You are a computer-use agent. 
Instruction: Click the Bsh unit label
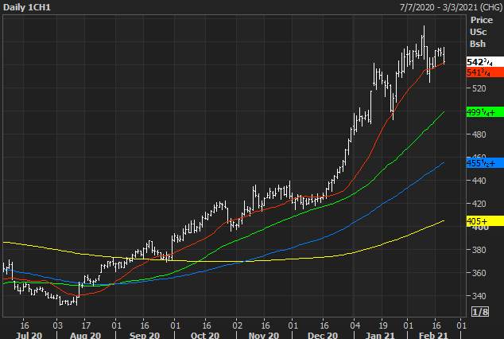(x=478, y=44)
